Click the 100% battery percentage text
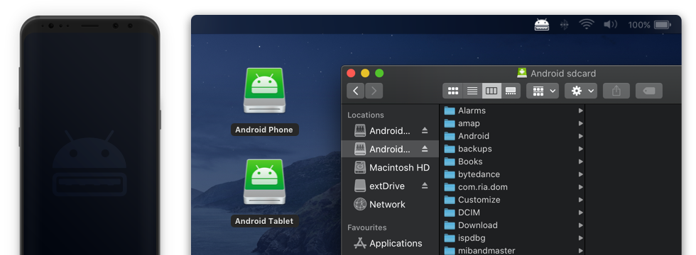696x255 pixels. coord(639,25)
